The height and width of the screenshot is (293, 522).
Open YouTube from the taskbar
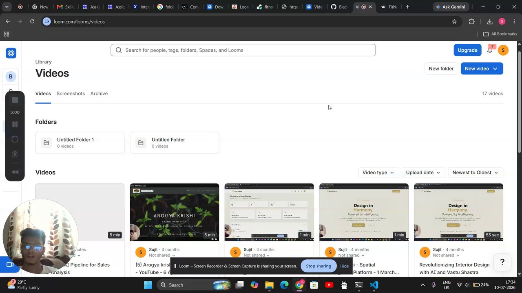(329, 285)
